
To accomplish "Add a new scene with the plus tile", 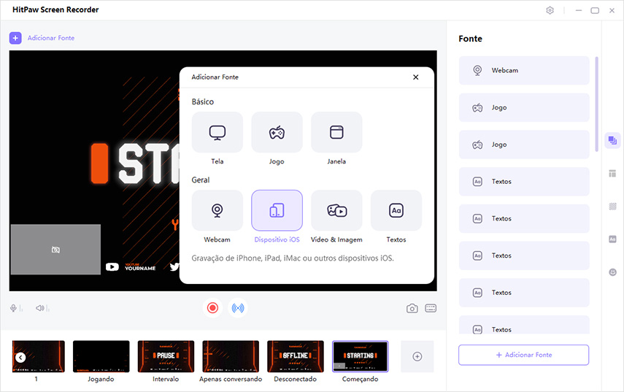I will [x=417, y=356].
